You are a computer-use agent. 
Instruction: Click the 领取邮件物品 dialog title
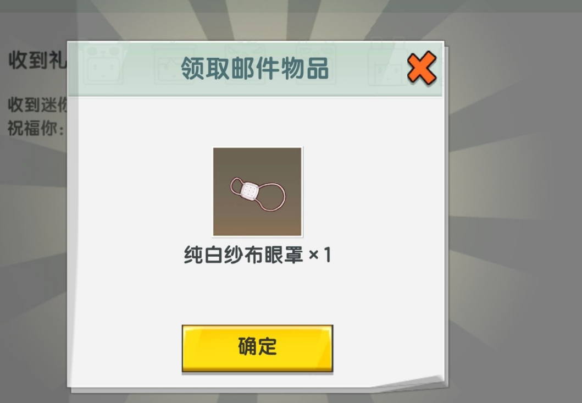coord(255,68)
